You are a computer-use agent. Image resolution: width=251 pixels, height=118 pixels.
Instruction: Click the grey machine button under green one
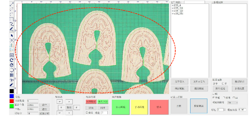click(103, 108)
